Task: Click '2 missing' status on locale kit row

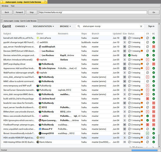Action: tap(136, 103)
